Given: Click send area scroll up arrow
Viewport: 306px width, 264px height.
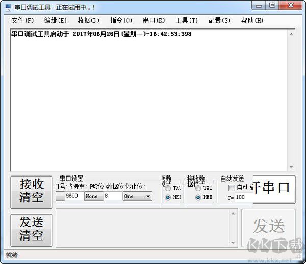Looking at the screenshot, I should [233, 214].
